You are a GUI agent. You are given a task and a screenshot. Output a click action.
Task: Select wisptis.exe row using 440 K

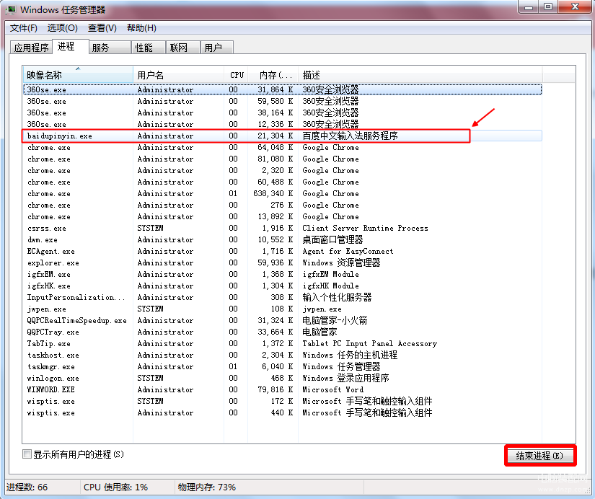coord(282,413)
